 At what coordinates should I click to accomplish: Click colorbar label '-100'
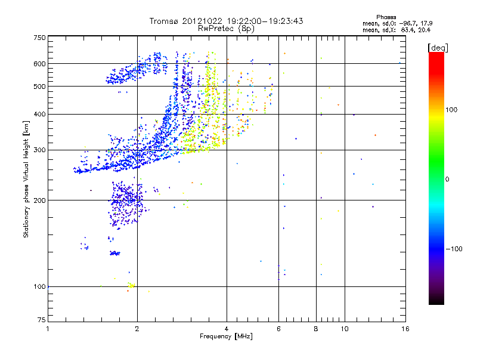(x=454, y=249)
